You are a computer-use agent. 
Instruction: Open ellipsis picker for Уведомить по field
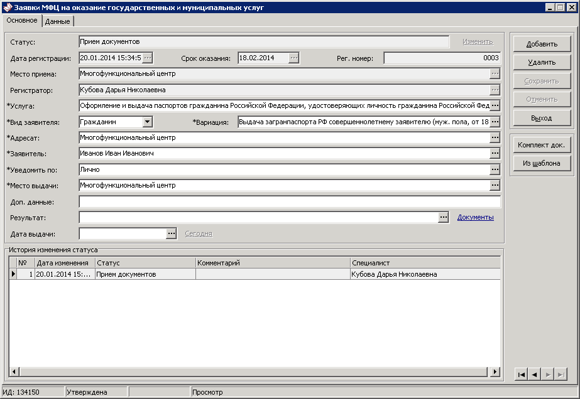tap(495, 169)
